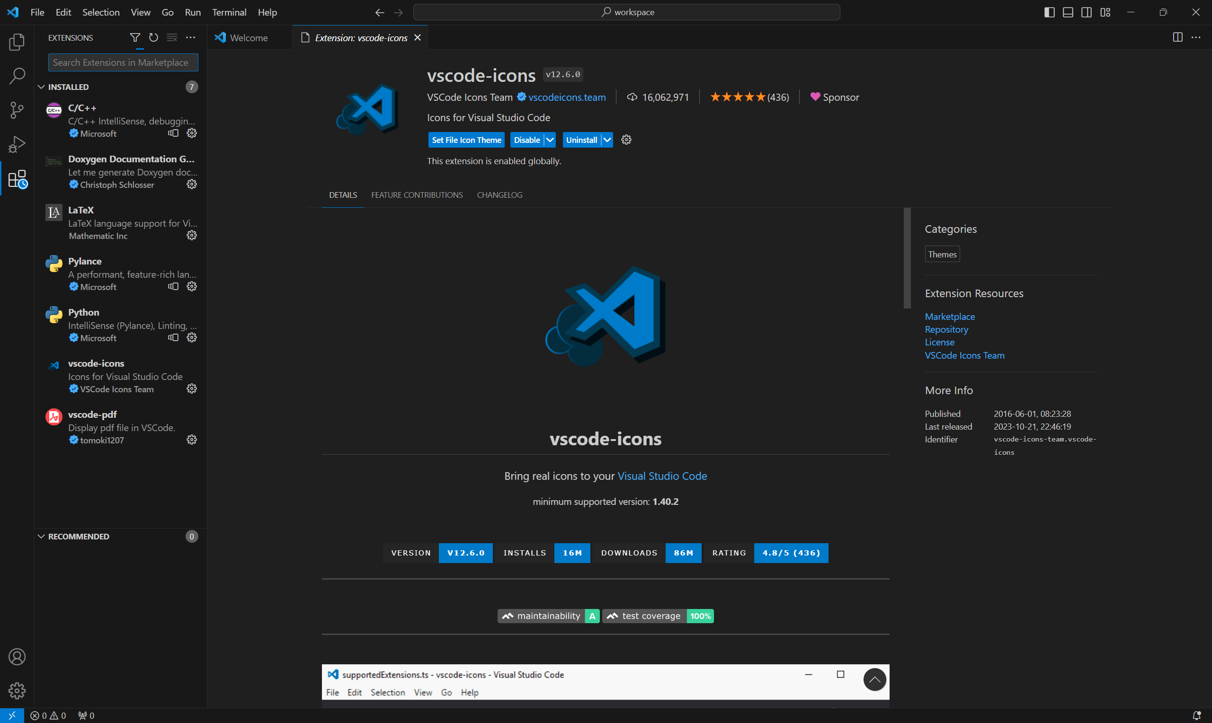
Task: Select the DETAILS tab
Action: coord(343,195)
